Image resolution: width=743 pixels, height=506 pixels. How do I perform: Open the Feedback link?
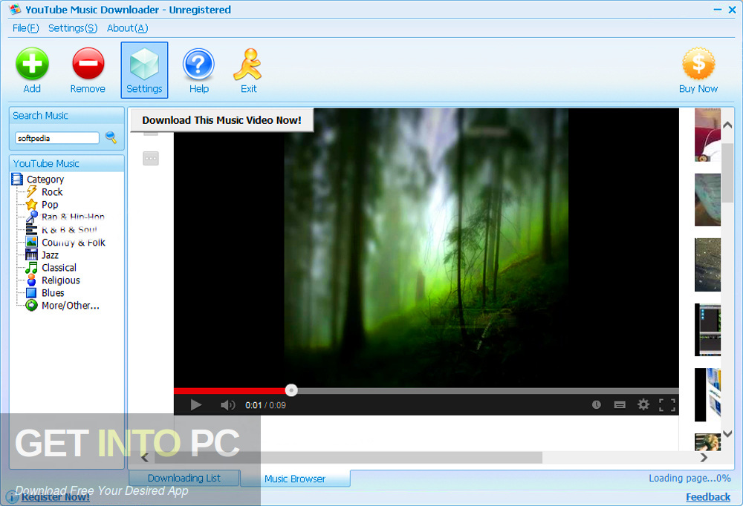coord(708,497)
